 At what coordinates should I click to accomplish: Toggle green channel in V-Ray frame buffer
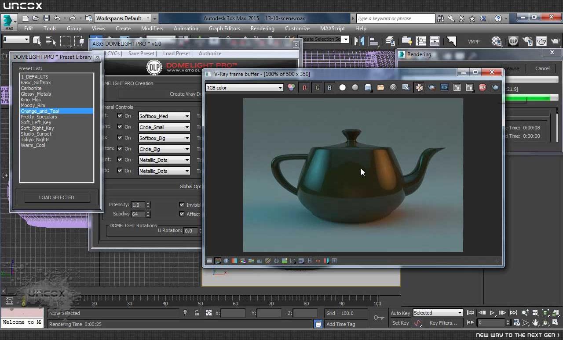317,88
